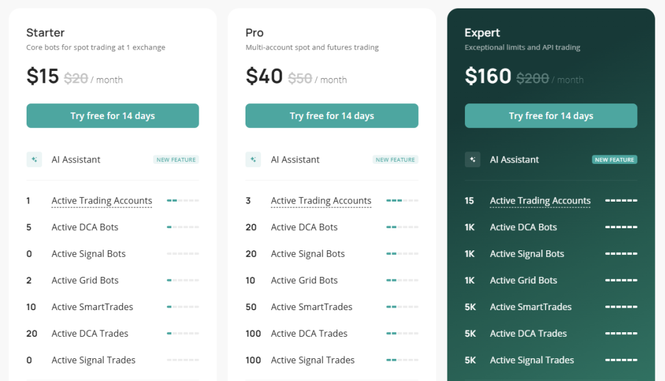
Task: Click the Expert plan AI Assistant sparkle icon
Action: coord(473,159)
